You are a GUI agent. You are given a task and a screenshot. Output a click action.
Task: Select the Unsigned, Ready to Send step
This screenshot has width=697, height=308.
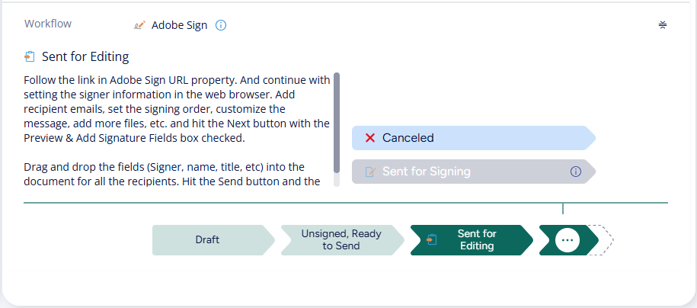pyautogui.click(x=342, y=240)
